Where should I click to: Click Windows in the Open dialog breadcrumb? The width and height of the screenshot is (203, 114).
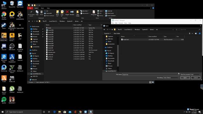[137, 29]
